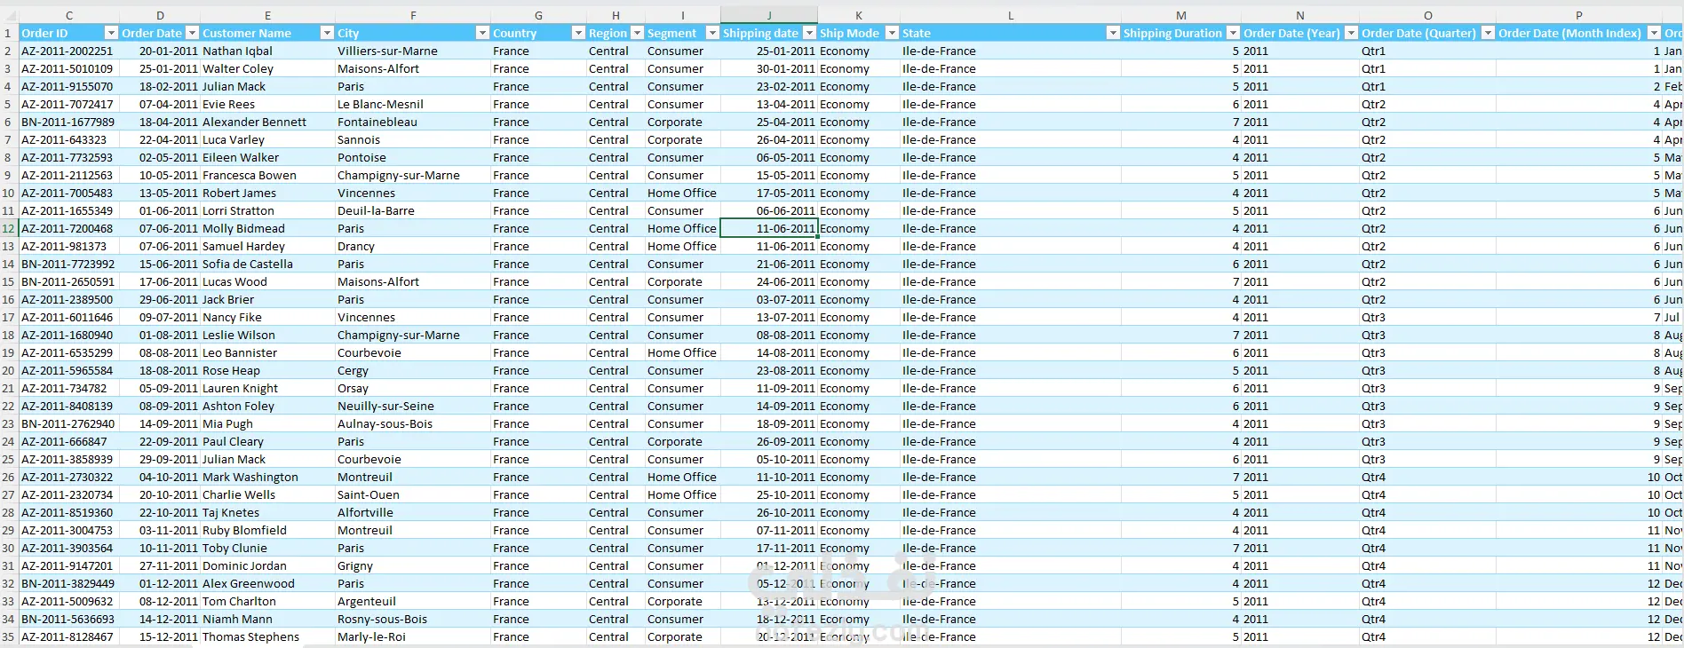This screenshot has height=648, width=1684.
Task: Select column H by its header
Action: 616,15
